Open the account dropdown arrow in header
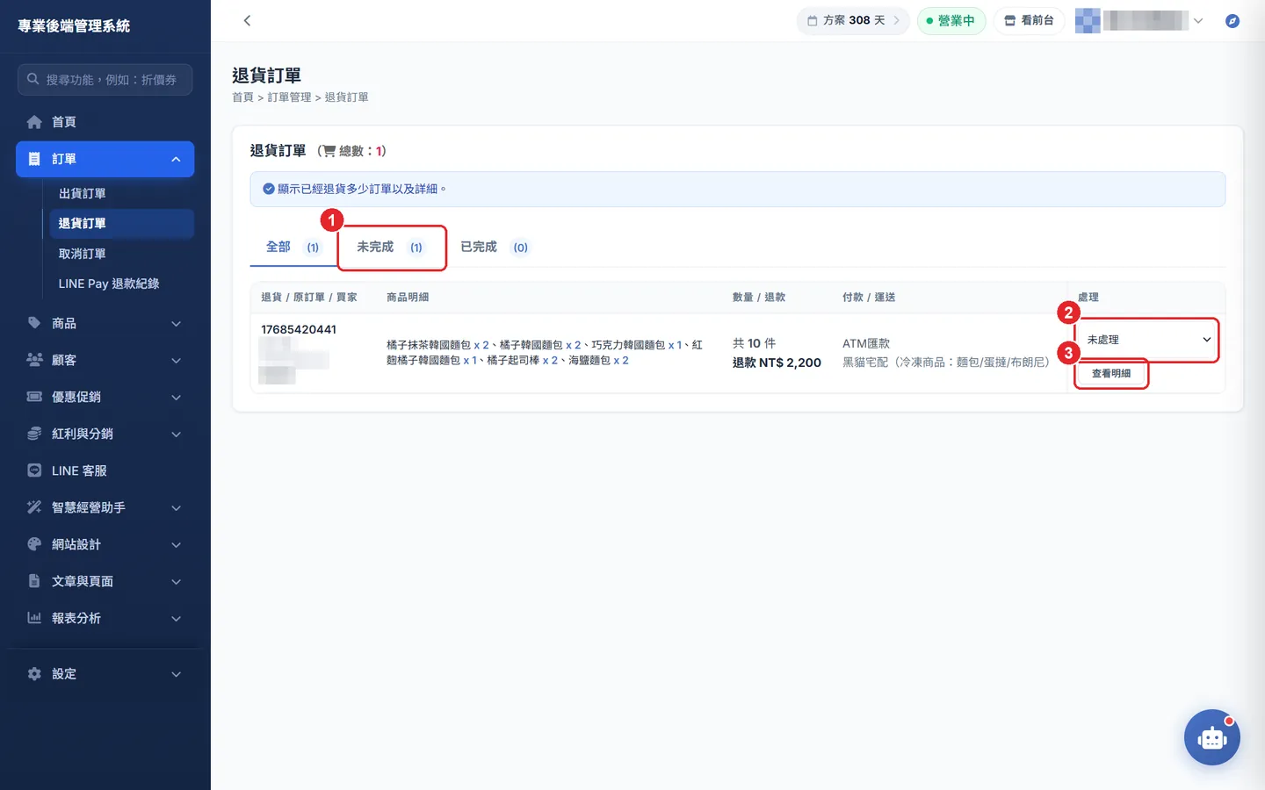 tap(1198, 20)
